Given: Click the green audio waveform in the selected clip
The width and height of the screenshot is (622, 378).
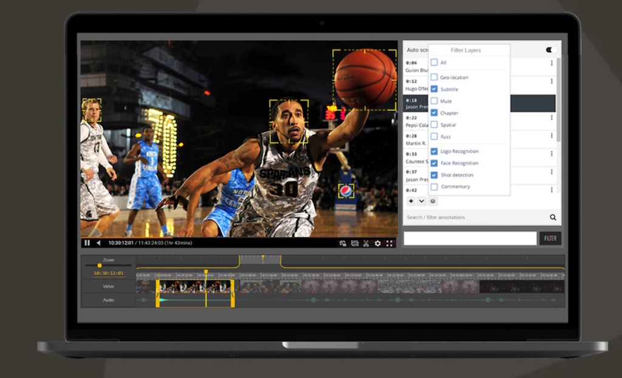Looking at the screenshot, I should point(195,300).
